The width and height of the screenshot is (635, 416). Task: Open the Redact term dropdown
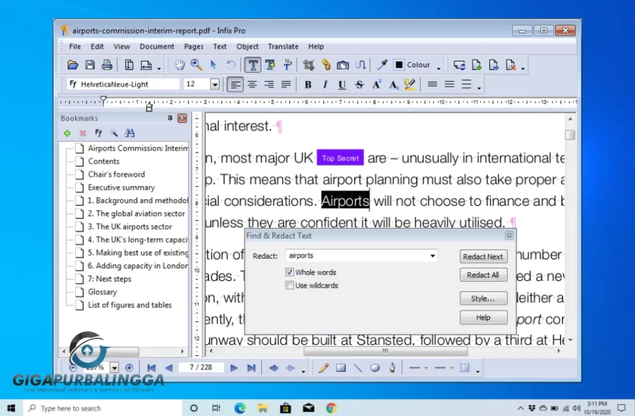click(432, 255)
